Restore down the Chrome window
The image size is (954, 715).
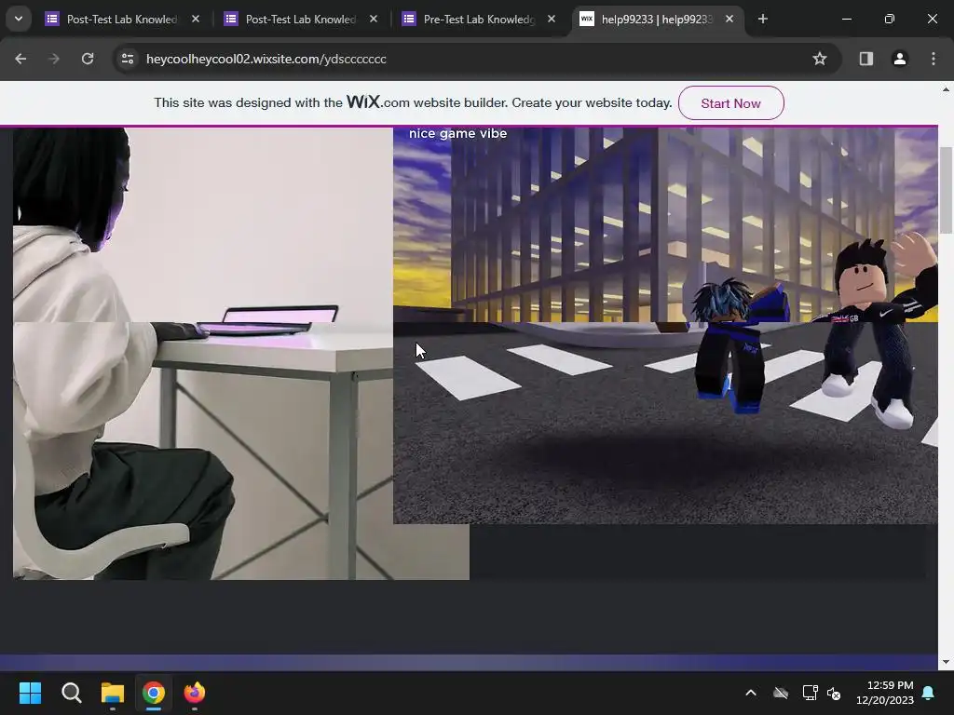pyautogui.click(x=890, y=19)
